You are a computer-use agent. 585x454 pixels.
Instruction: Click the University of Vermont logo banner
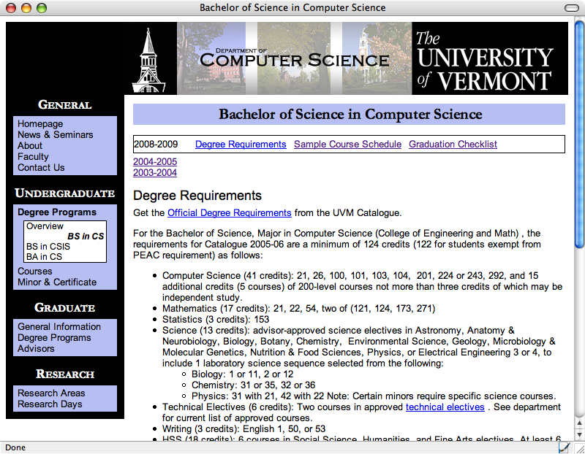pos(490,58)
